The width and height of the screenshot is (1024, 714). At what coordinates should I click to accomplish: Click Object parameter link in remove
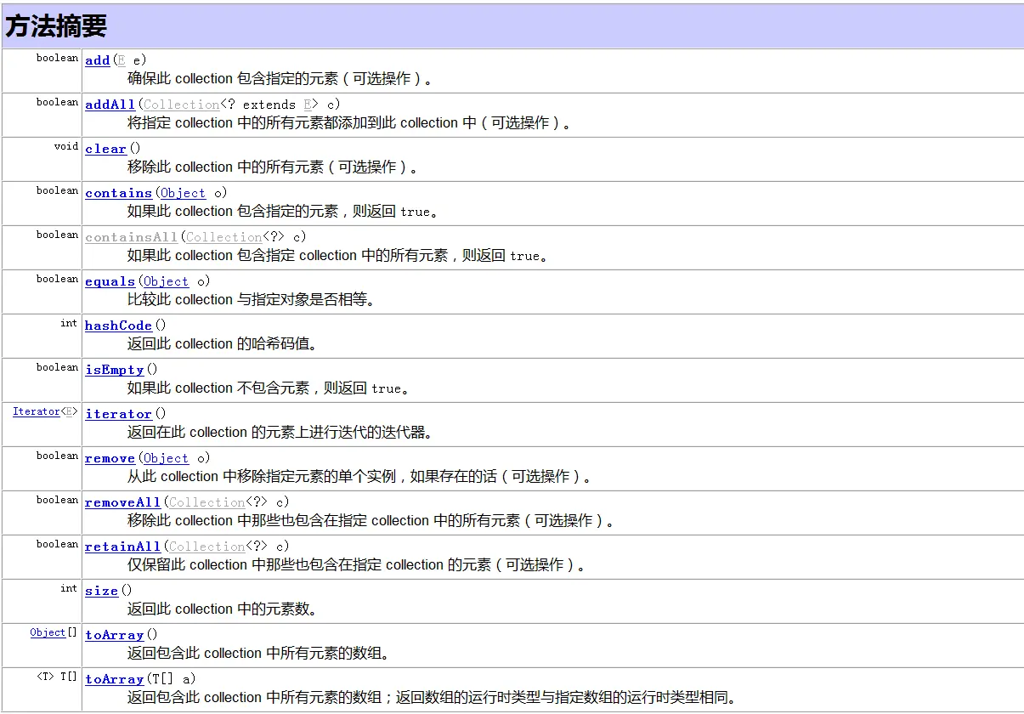(167, 458)
